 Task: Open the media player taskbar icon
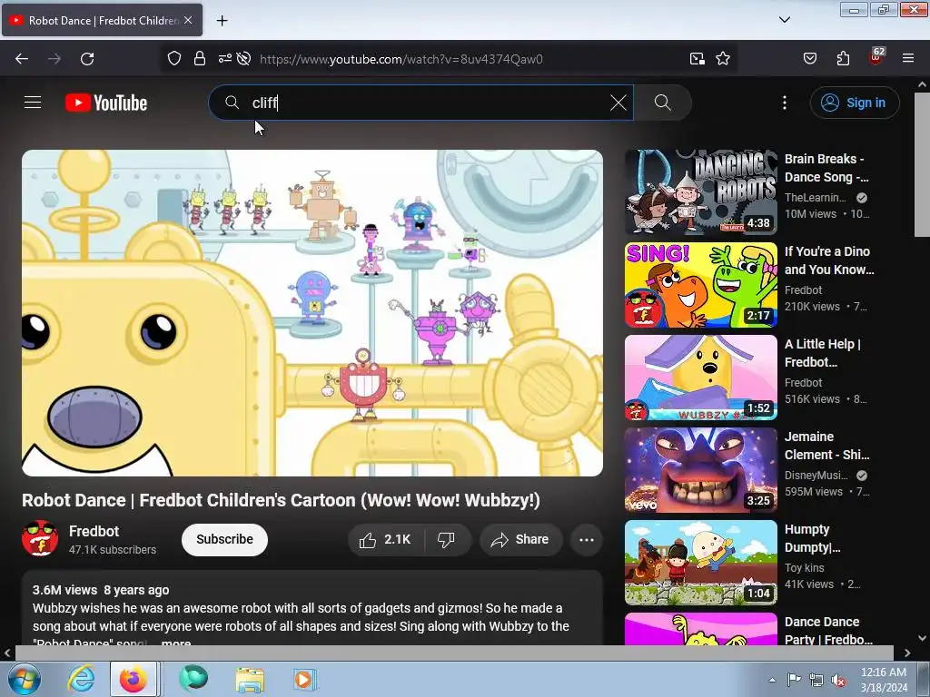305,679
